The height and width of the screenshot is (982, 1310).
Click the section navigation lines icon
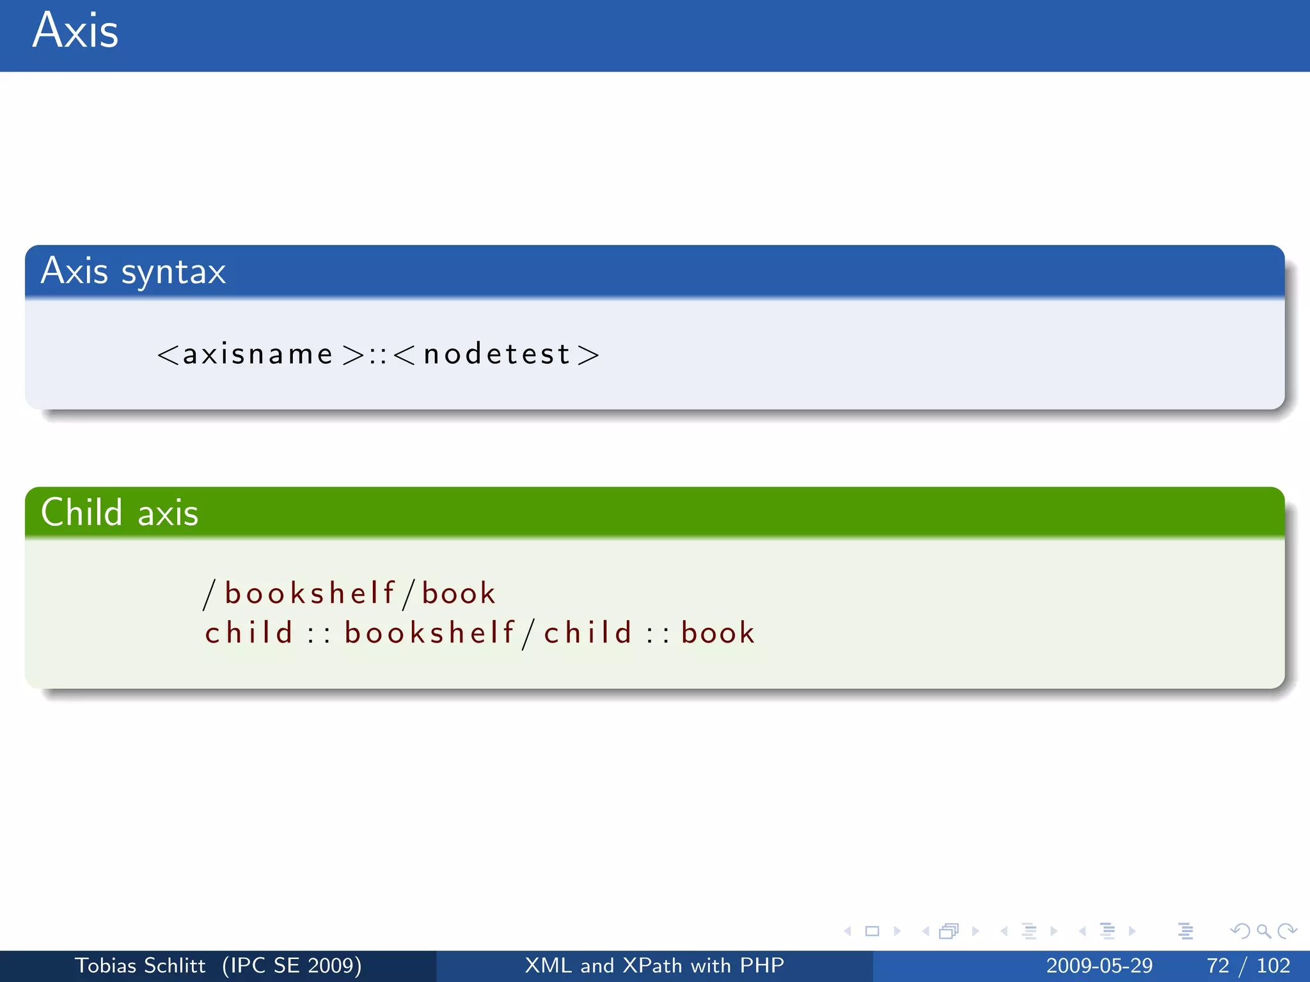click(x=1107, y=931)
